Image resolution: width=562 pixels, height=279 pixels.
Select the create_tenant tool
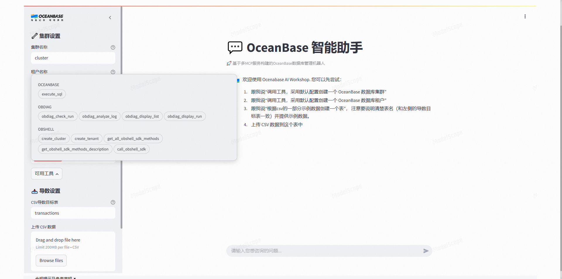pyautogui.click(x=86, y=138)
